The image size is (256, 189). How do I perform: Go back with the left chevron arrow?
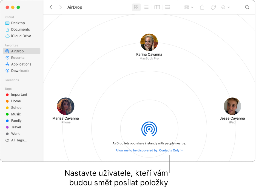(51, 7)
